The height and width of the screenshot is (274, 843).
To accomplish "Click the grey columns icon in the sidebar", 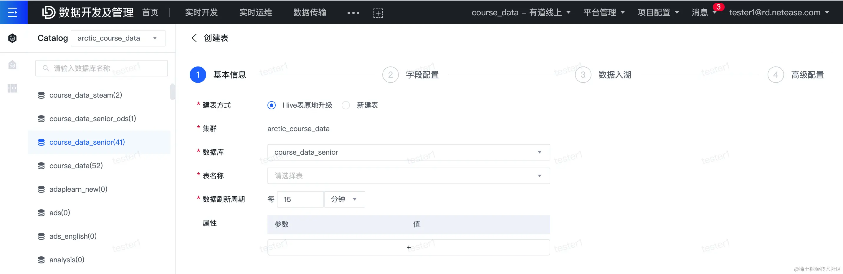I will 12,88.
